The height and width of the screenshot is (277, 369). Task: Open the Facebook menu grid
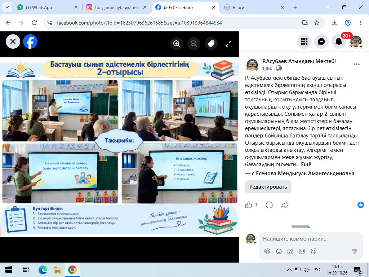tap(304, 42)
